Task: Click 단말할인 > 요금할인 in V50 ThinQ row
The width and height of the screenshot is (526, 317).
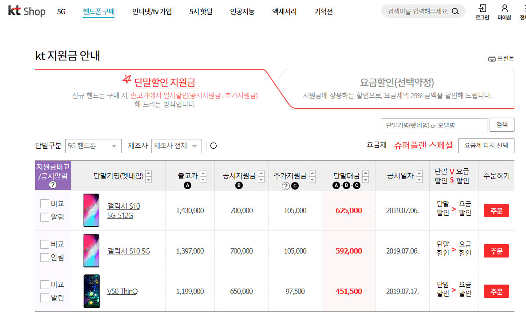Action: 454,289
